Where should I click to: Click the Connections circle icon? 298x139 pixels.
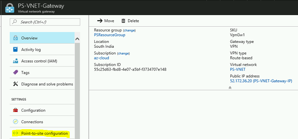[x=15, y=122]
